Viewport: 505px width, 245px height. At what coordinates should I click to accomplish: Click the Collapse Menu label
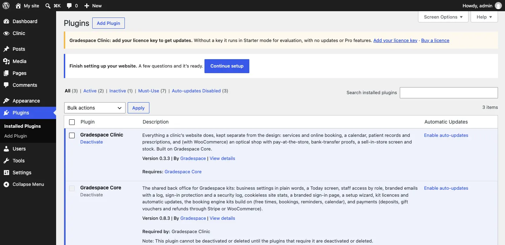[28, 184]
